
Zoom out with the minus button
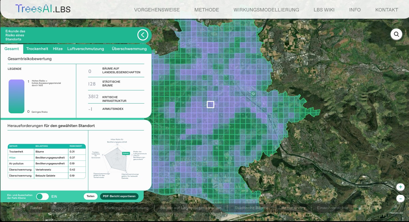pos(400,198)
